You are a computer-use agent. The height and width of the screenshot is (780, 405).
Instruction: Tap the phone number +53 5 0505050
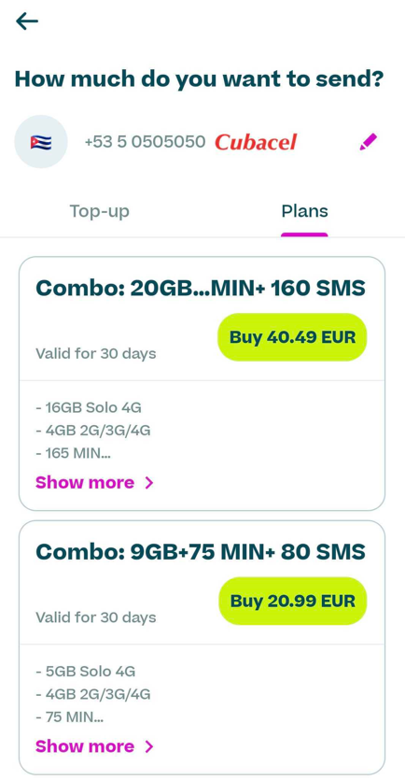click(x=145, y=142)
